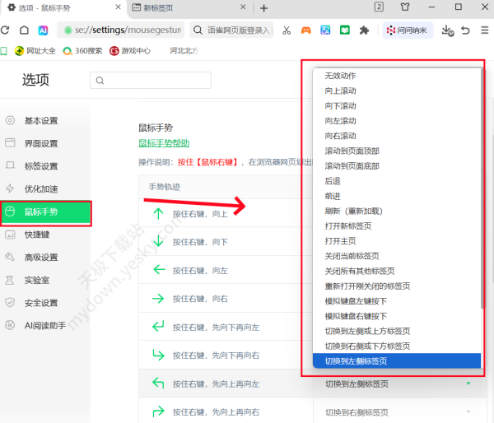Open the download manager icon
Image resolution: width=494 pixels, height=423 pixels.
(446, 30)
